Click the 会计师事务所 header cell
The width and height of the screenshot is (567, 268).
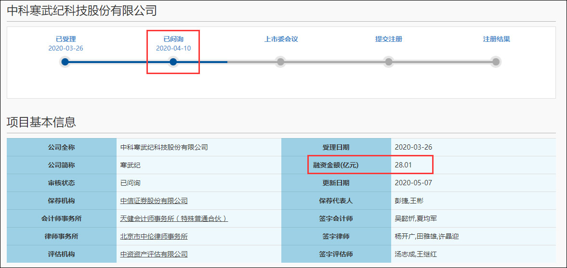(x=62, y=218)
